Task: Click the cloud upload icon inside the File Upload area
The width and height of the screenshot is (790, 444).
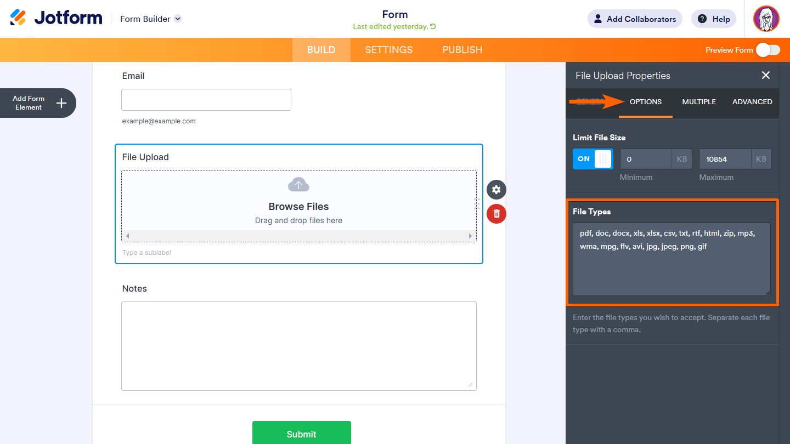Action: tap(298, 184)
